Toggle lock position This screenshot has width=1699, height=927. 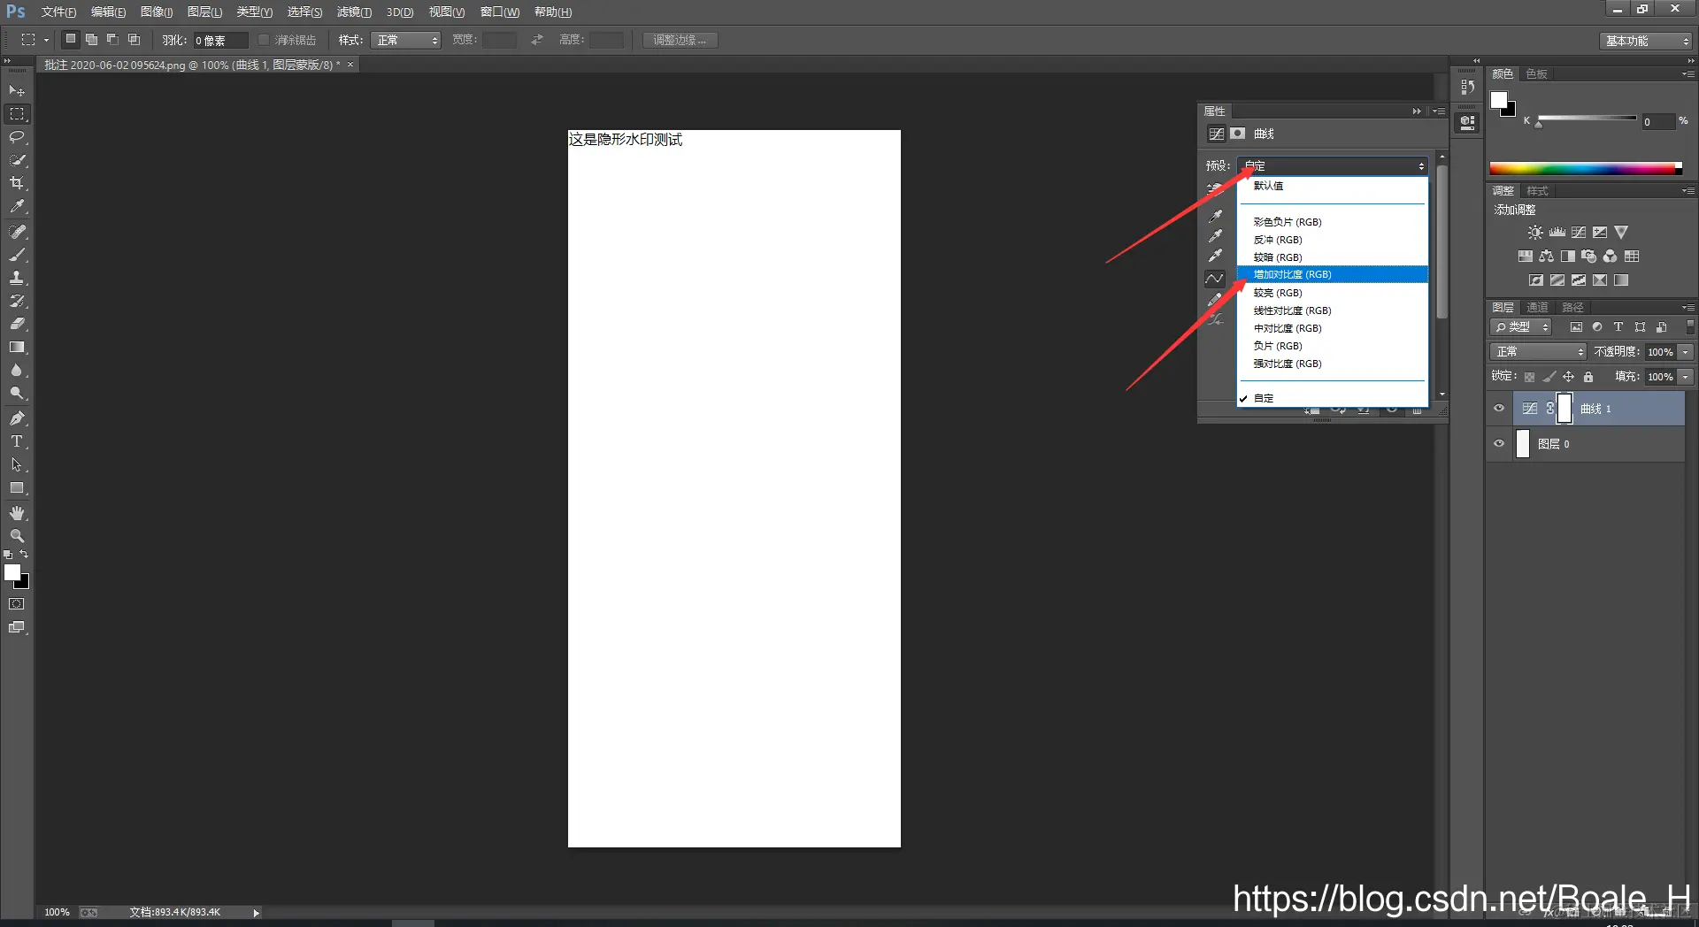(1568, 377)
